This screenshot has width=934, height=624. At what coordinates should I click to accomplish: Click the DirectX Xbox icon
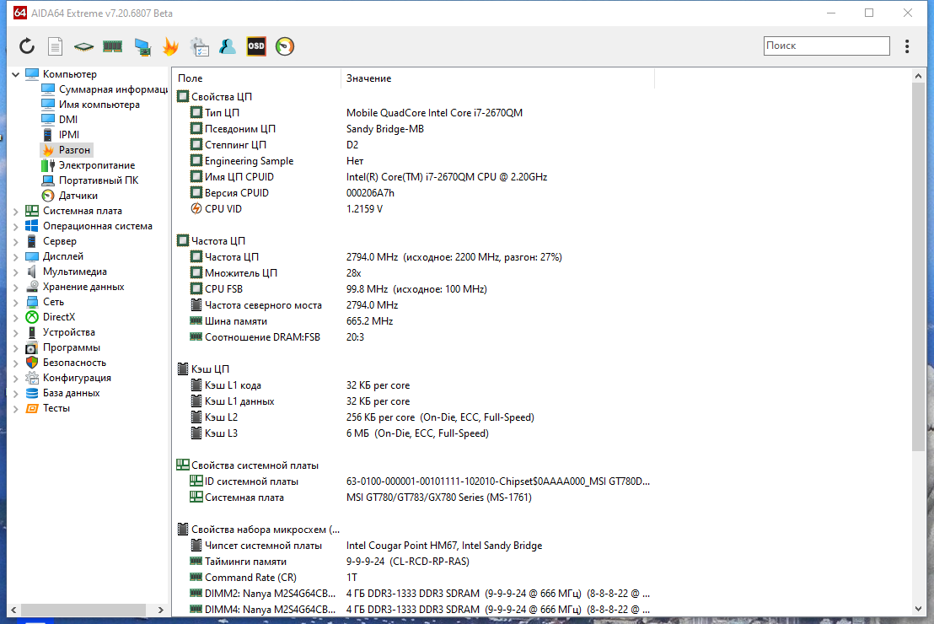pos(32,317)
